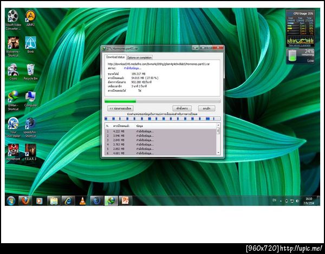Screen dimensions: 325x254
Task: Open the F.E.A.R. 3 desktop shortcut
Action: tap(30, 152)
